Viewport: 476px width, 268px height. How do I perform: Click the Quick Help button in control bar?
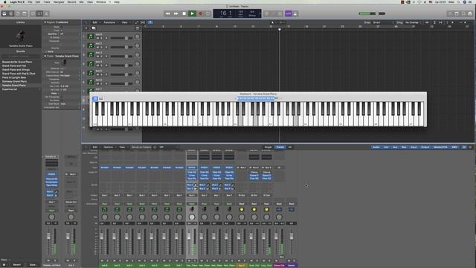click(18, 13)
